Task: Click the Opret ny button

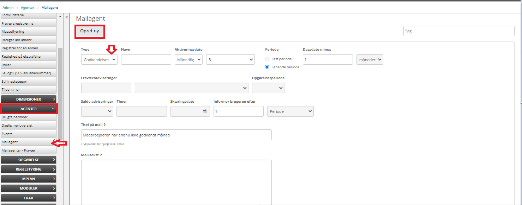Action: tap(90, 31)
